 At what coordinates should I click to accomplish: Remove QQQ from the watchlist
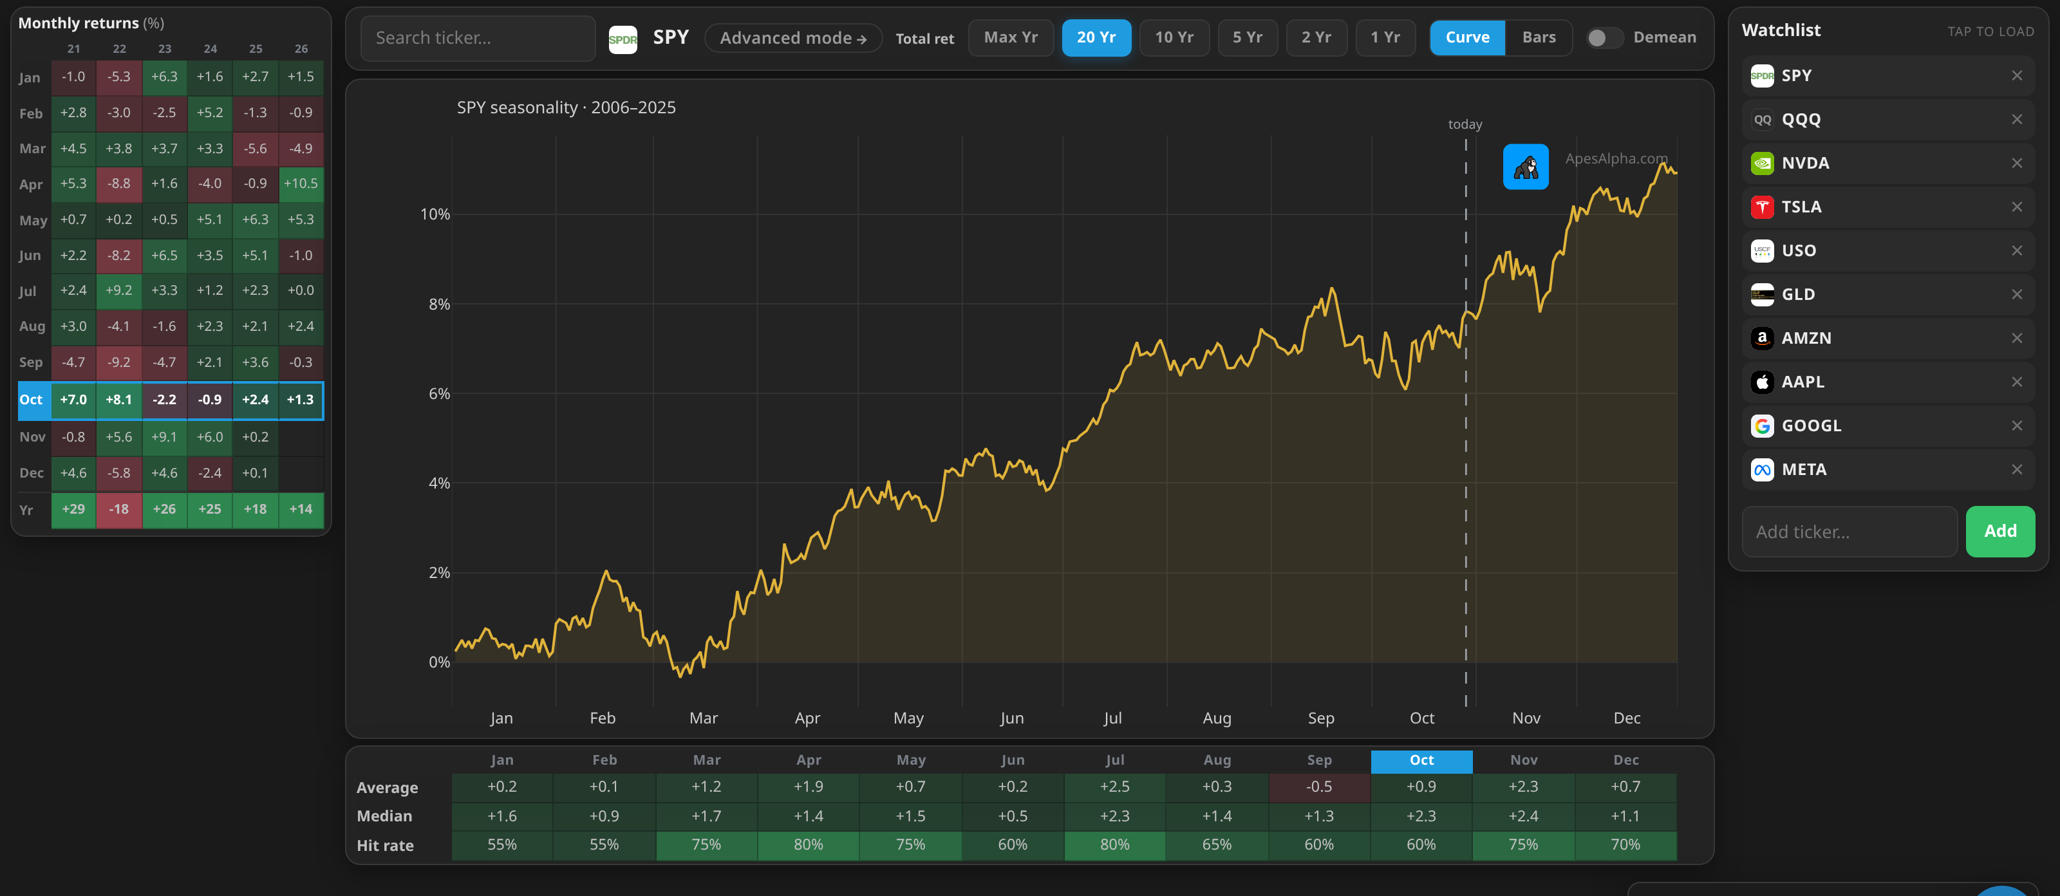coord(2016,120)
